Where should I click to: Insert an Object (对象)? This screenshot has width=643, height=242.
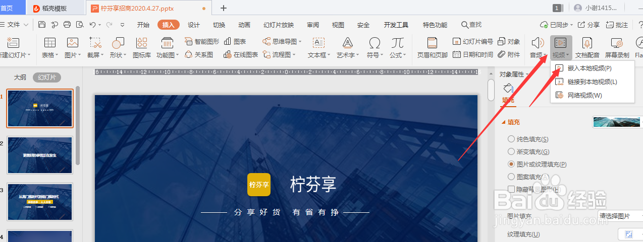[x=509, y=41]
